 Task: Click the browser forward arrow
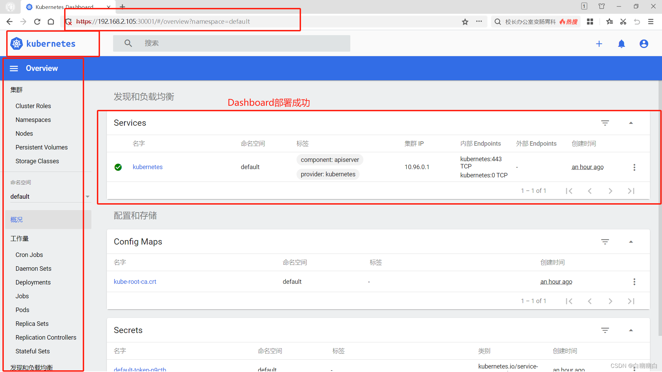[x=23, y=22]
